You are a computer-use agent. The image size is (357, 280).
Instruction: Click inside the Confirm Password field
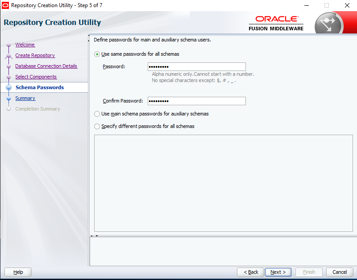tap(196, 101)
